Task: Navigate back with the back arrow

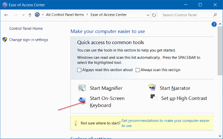Action: 7,15
